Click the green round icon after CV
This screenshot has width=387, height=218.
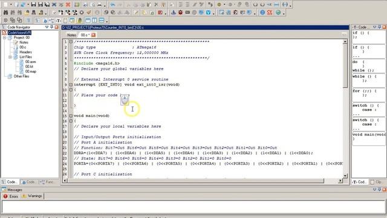278,12
